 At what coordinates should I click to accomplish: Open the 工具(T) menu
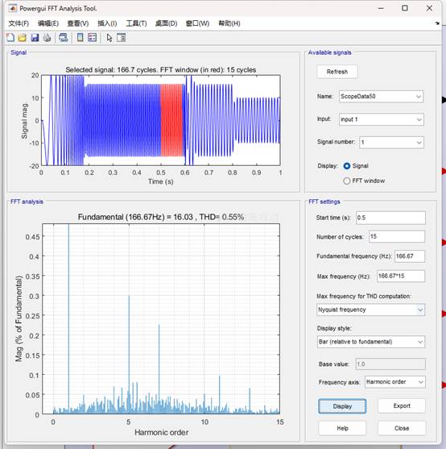coord(136,23)
